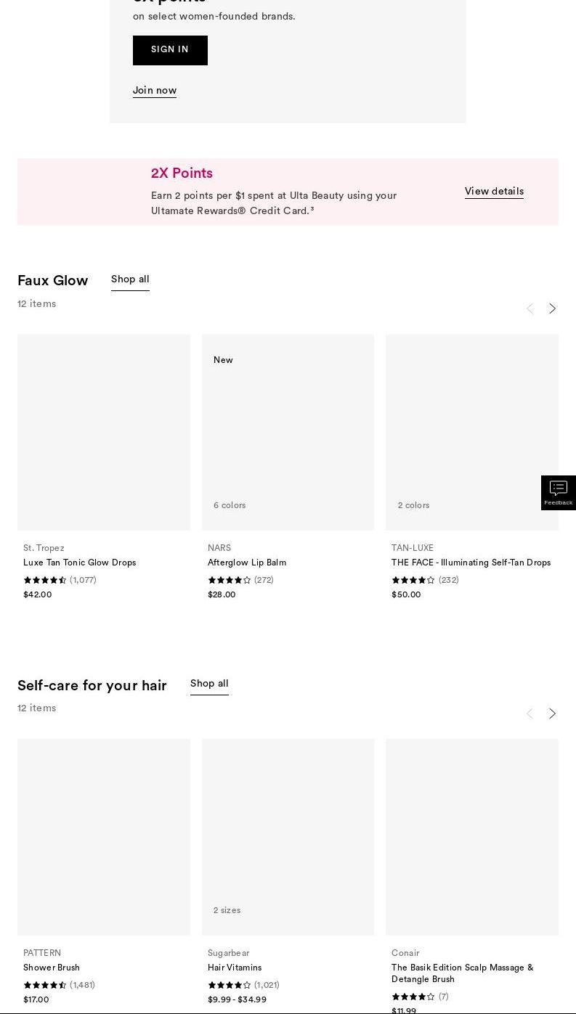The width and height of the screenshot is (576, 1014).
Task: Shop all Faux Glow products
Action: click(130, 279)
